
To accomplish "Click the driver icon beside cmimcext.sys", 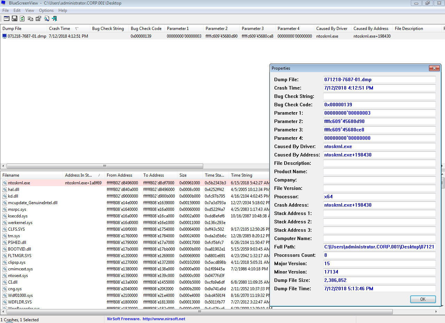I will 5,269.
